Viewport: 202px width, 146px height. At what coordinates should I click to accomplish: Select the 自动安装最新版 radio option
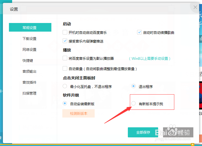coord(65,103)
